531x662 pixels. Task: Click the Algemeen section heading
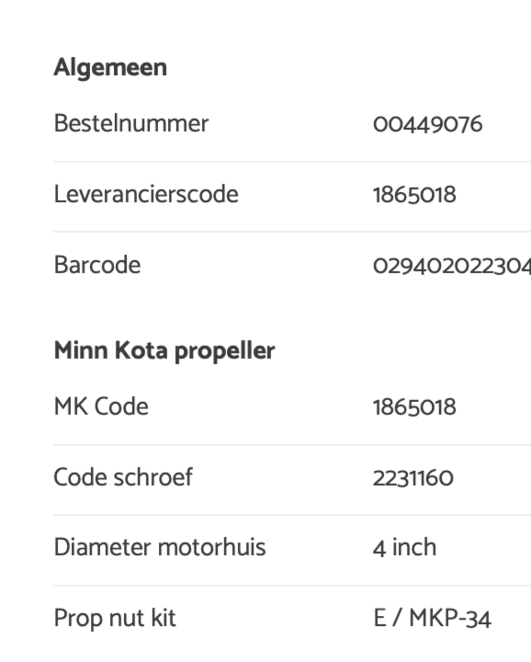coord(110,68)
